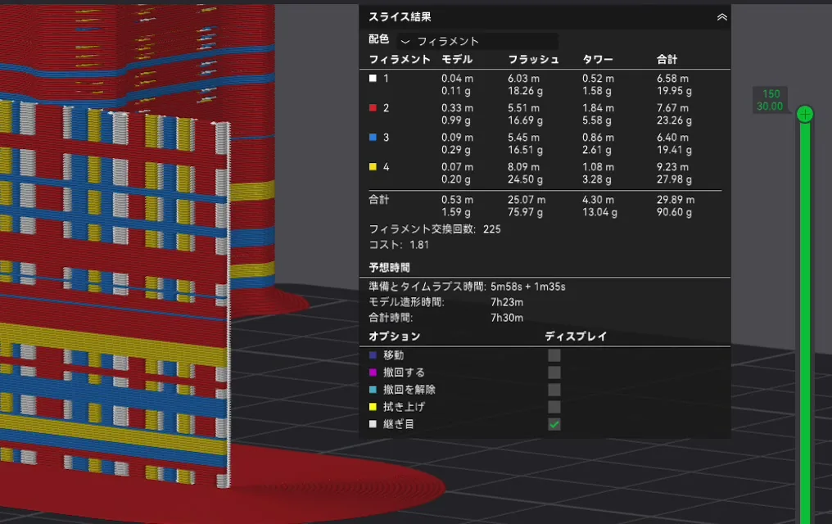This screenshot has height=524, width=832.
Task: Click the magenta 撤回する color square
Action: 373,373
